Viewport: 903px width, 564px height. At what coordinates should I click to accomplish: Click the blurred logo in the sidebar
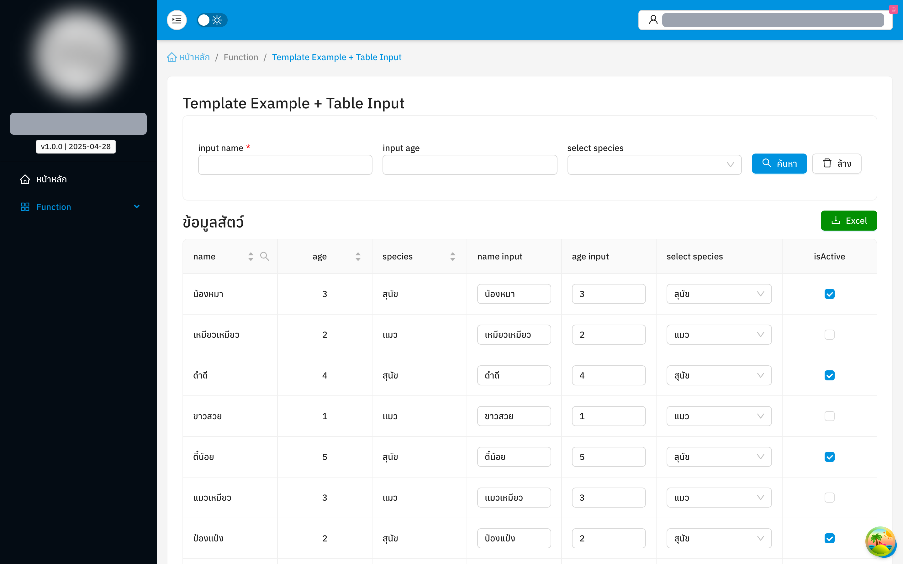[x=78, y=54]
